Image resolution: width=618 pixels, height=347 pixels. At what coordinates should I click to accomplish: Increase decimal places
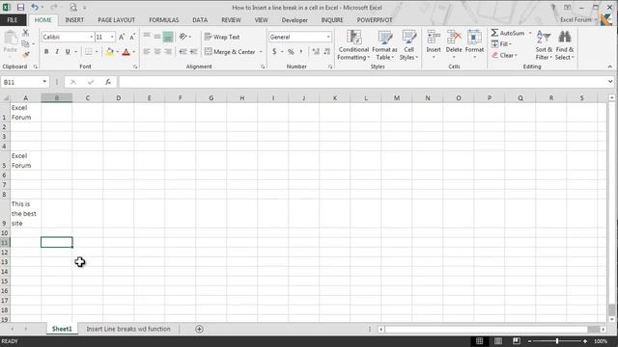316,51
